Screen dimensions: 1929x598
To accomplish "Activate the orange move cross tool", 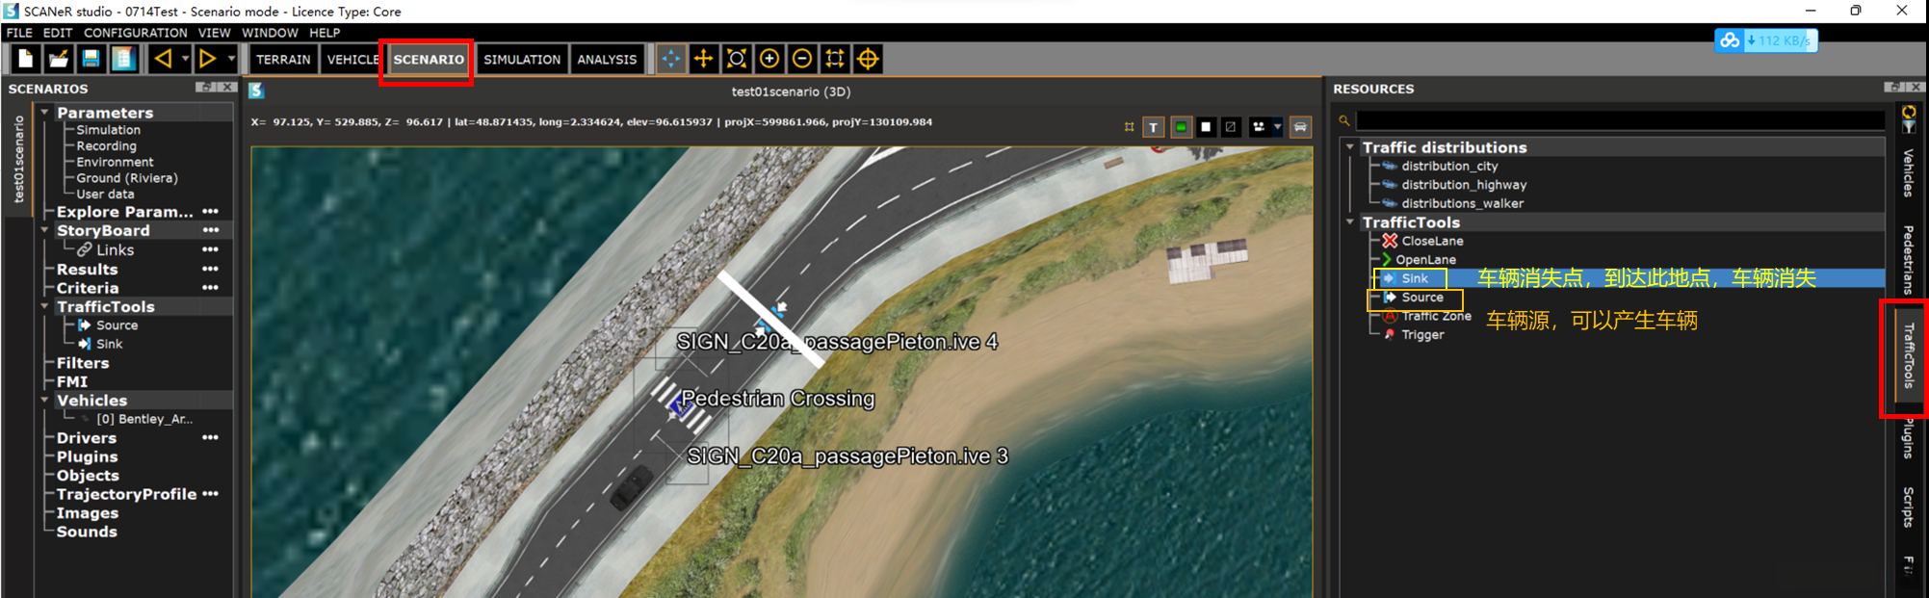I will [704, 59].
